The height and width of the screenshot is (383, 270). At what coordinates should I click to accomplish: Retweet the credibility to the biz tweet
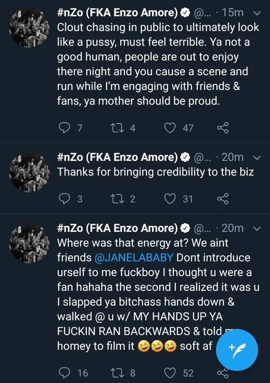tap(116, 199)
